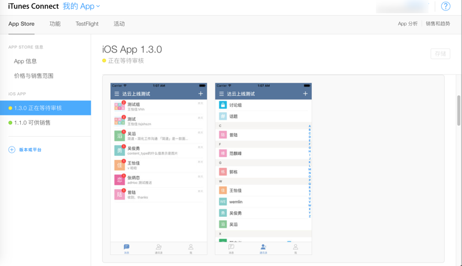The width and height of the screenshot is (462, 266).
Task: Click plus icon in second screenshot header
Action: tap(305, 93)
